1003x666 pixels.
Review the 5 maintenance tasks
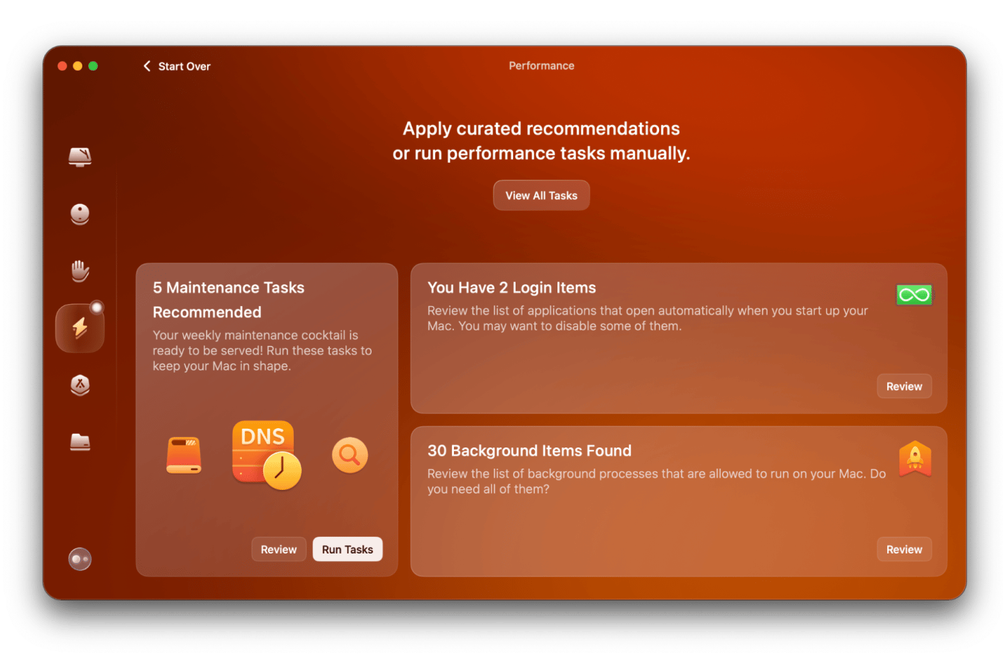(x=278, y=549)
